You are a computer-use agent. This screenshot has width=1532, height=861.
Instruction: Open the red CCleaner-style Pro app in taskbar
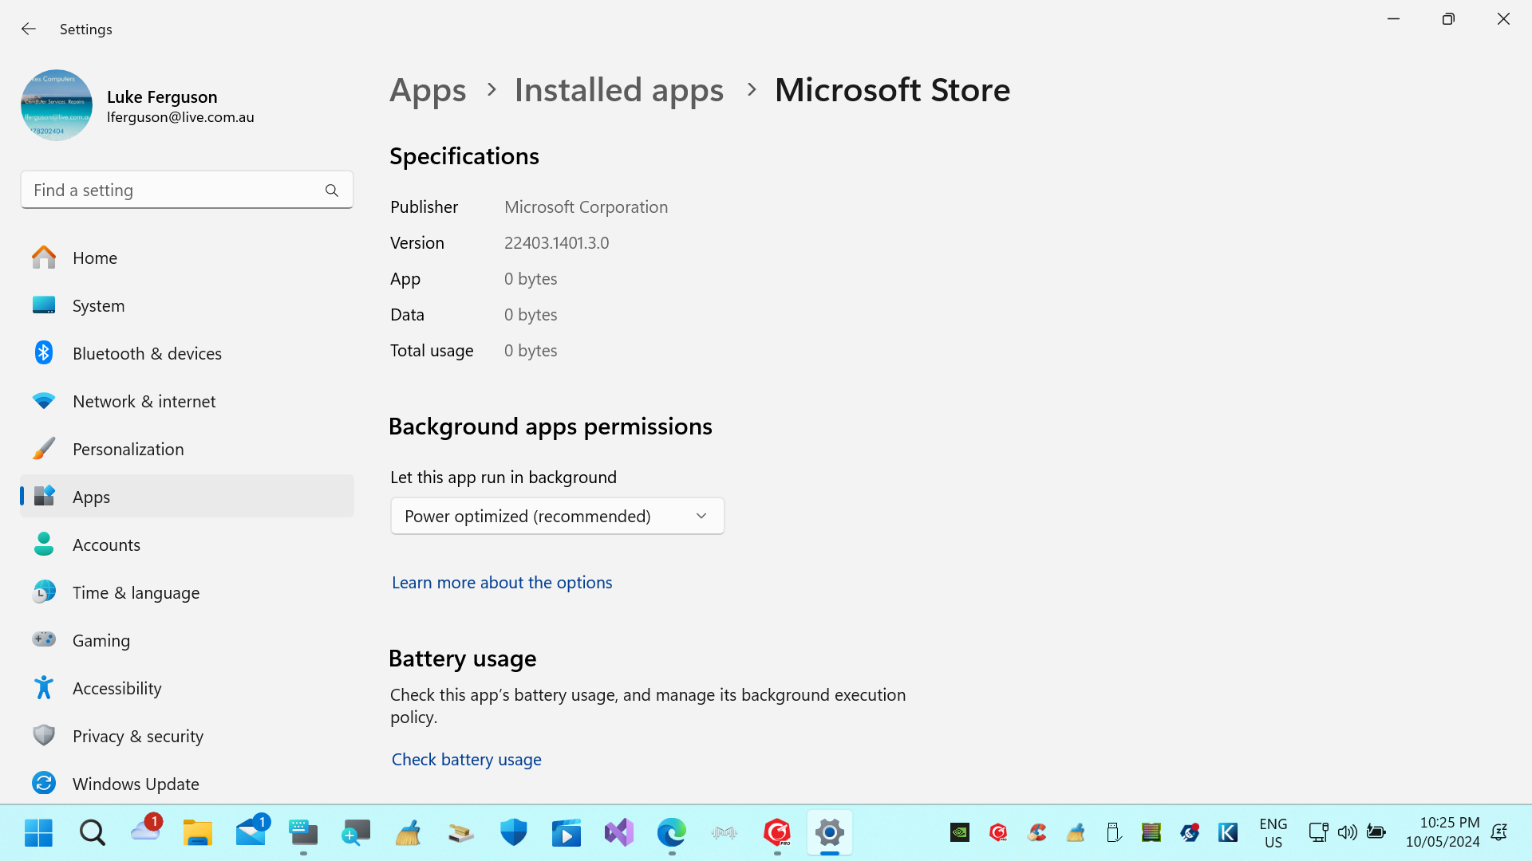(x=777, y=833)
